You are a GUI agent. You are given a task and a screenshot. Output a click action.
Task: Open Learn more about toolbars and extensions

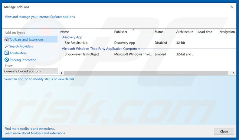(x=35, y=133)
